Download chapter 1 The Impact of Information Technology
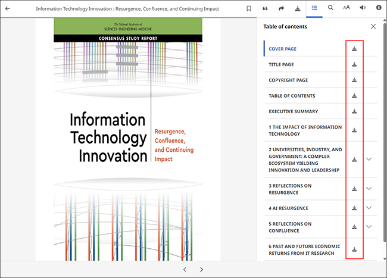Viewport: 387px width, 278px height. tap(354, 130)
